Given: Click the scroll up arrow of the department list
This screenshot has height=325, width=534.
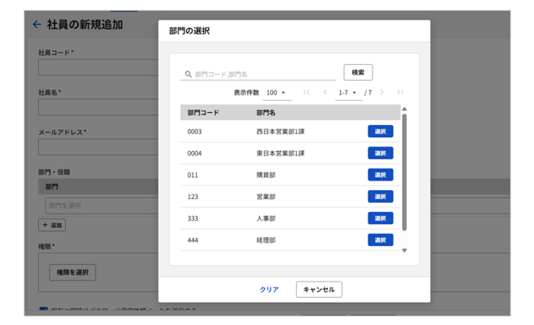Looking at the screenshot, I should pyautogui.click(x=404, y=109).
